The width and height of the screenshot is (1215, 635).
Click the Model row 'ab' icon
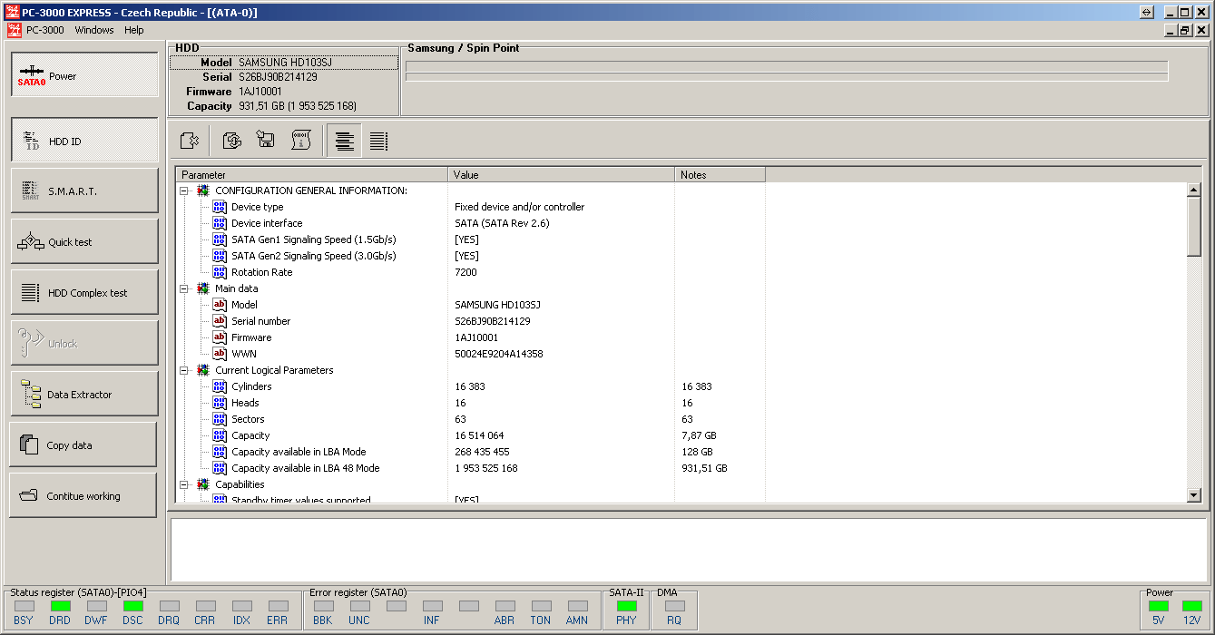220,305
